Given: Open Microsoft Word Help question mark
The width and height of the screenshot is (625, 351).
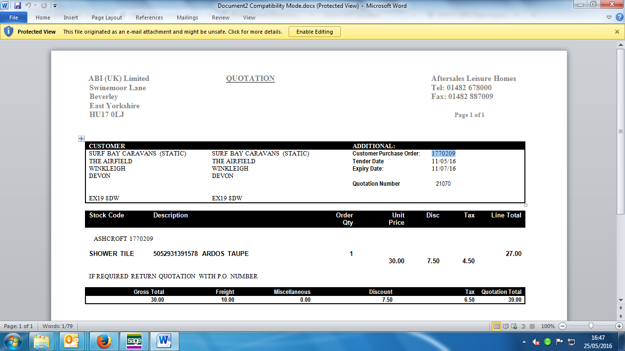Looking at the screenshot, I should point(619,18).
